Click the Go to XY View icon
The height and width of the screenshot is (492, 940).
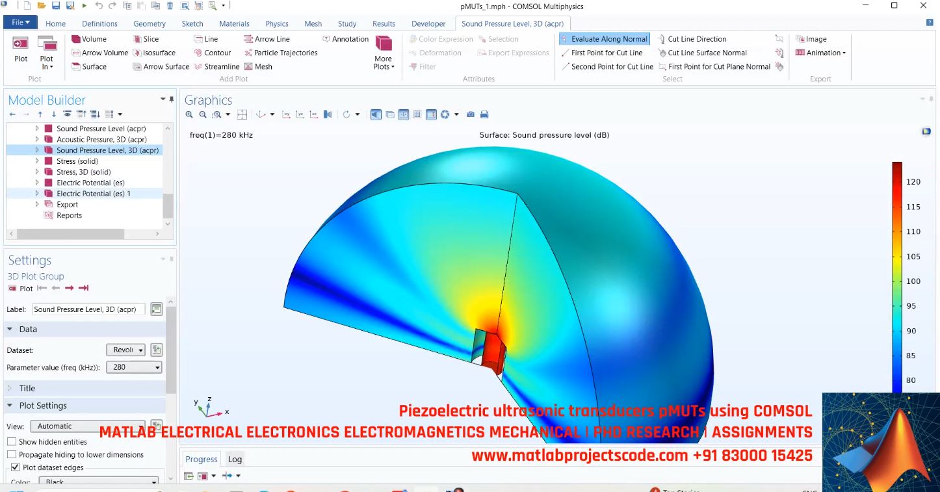point(286,114)
